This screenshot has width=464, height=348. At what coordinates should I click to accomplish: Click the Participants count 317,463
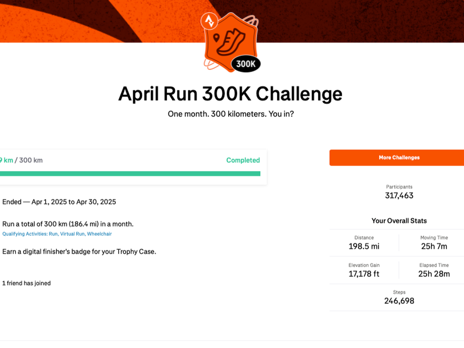[399, 195]
